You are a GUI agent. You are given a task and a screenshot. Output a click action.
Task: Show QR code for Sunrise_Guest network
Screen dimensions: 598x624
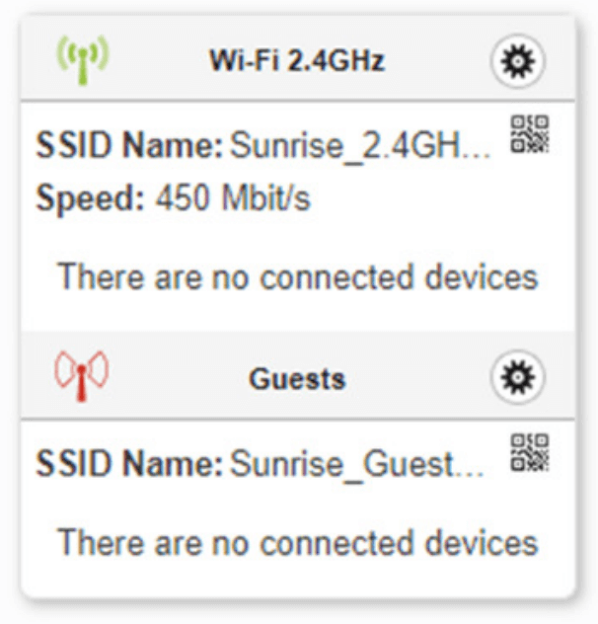pos(529,452)
